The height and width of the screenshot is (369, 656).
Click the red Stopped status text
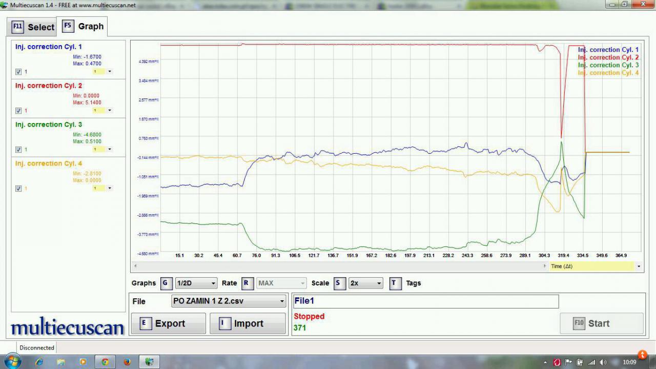tap(309, 316)
